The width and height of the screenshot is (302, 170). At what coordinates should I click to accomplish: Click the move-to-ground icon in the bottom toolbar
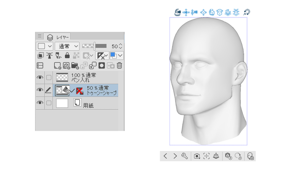[x=216, y=156]
